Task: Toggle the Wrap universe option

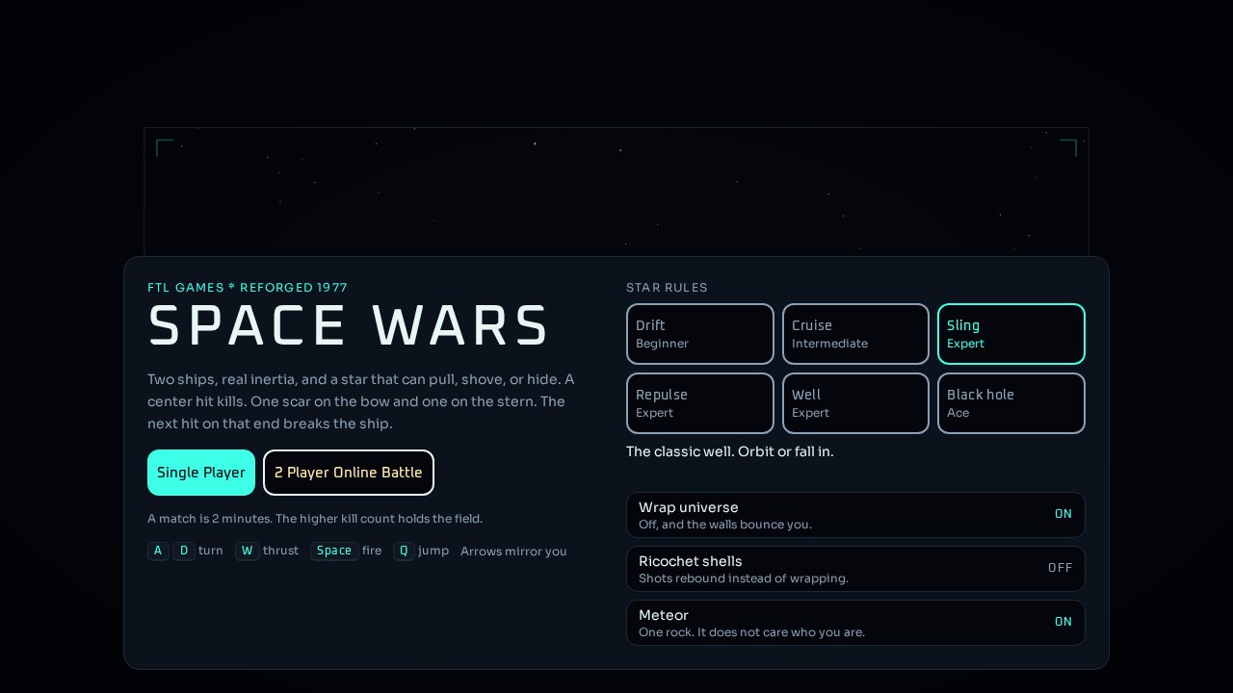Action: (855, 515)
